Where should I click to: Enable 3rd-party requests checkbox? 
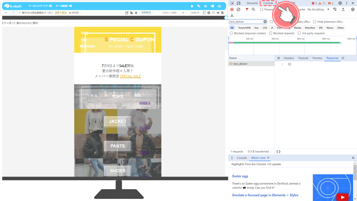pos(299,33)
